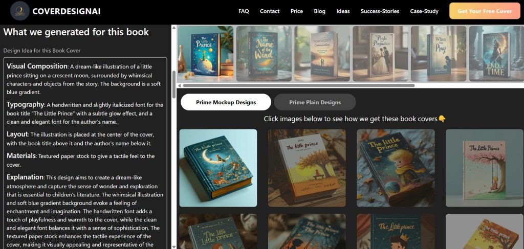Switch to Prime Mockup Designs tab
The image size is (524, 249).
[226, 102]
